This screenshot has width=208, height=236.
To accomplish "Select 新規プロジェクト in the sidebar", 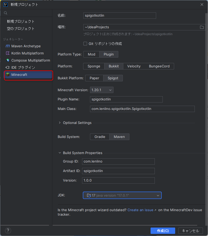I will (x=21, y=21).
